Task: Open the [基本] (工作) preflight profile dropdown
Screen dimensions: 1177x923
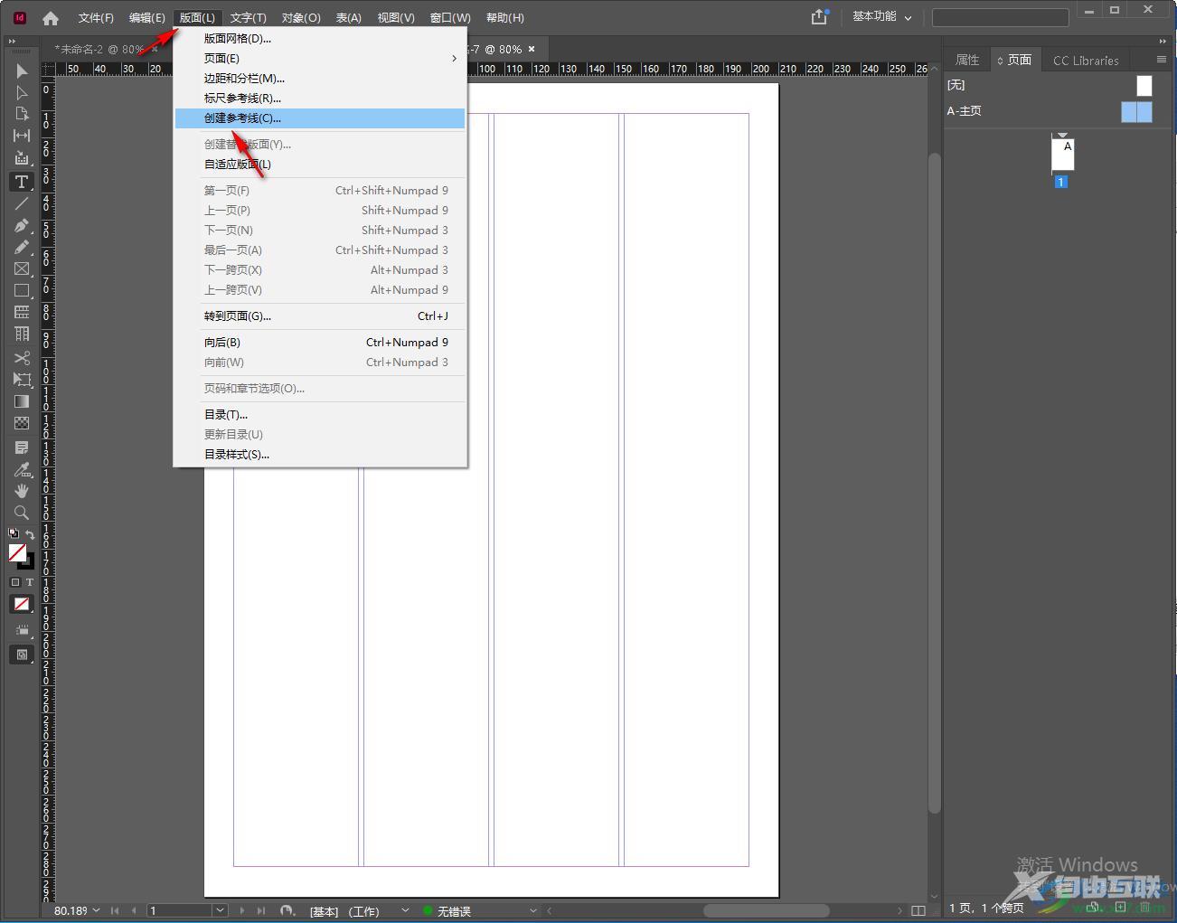Action: 405,910
